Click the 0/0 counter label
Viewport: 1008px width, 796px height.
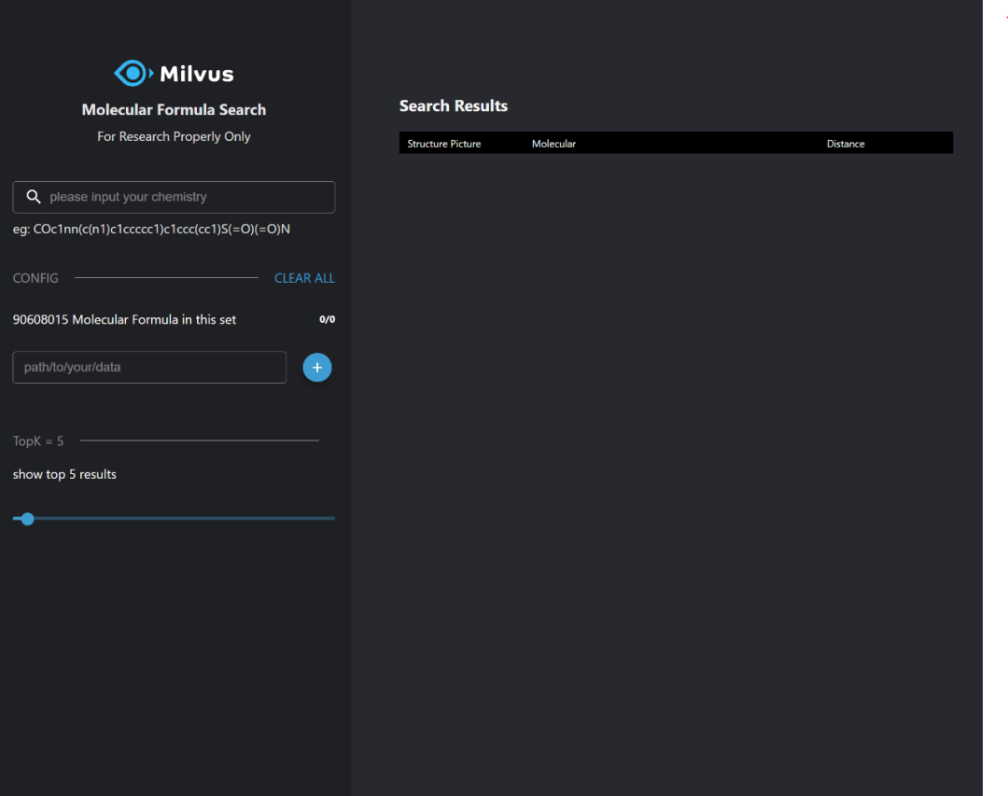click(328, 319)
